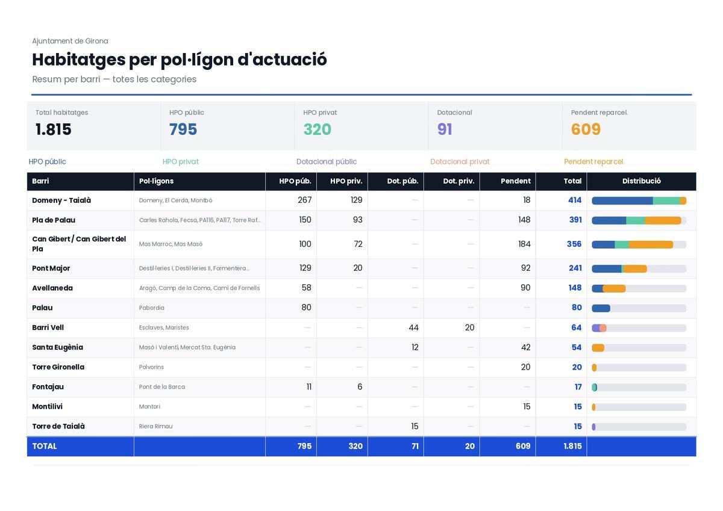The image size is (723, 511).
Task: Select the Santa Eugènia distribution bar
Action: [x=639, y=348]
